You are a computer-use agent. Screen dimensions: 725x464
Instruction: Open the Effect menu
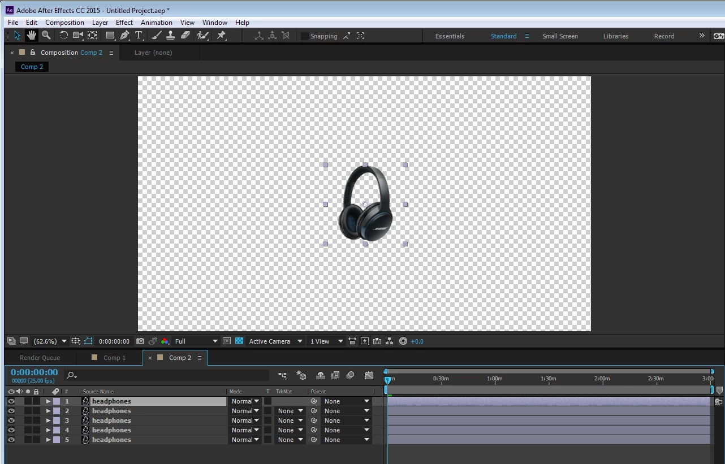pyautogui.click(x=124, y=23)
